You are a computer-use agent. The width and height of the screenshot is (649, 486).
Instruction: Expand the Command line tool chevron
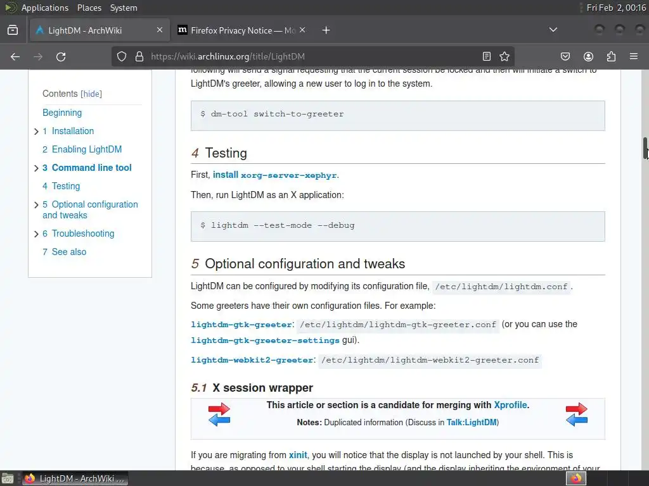coord(36,168)
